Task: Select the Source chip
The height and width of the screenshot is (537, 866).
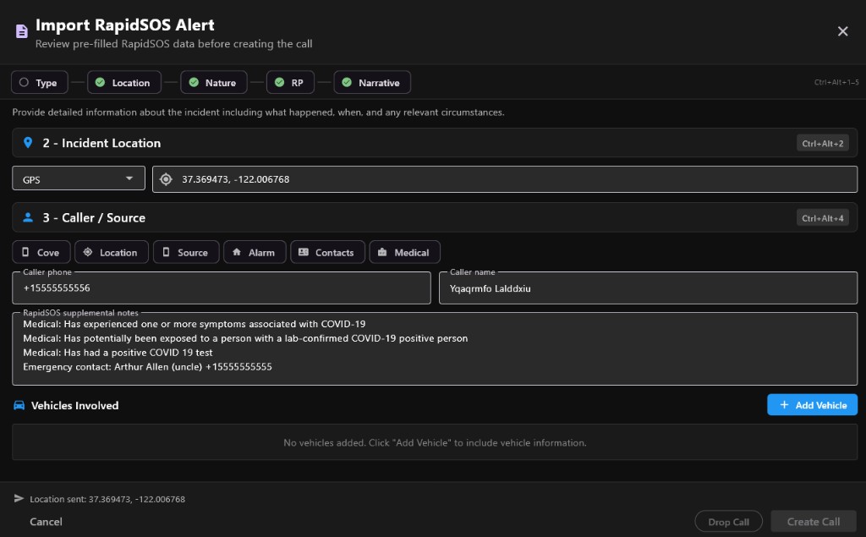Action: point(186,252)
